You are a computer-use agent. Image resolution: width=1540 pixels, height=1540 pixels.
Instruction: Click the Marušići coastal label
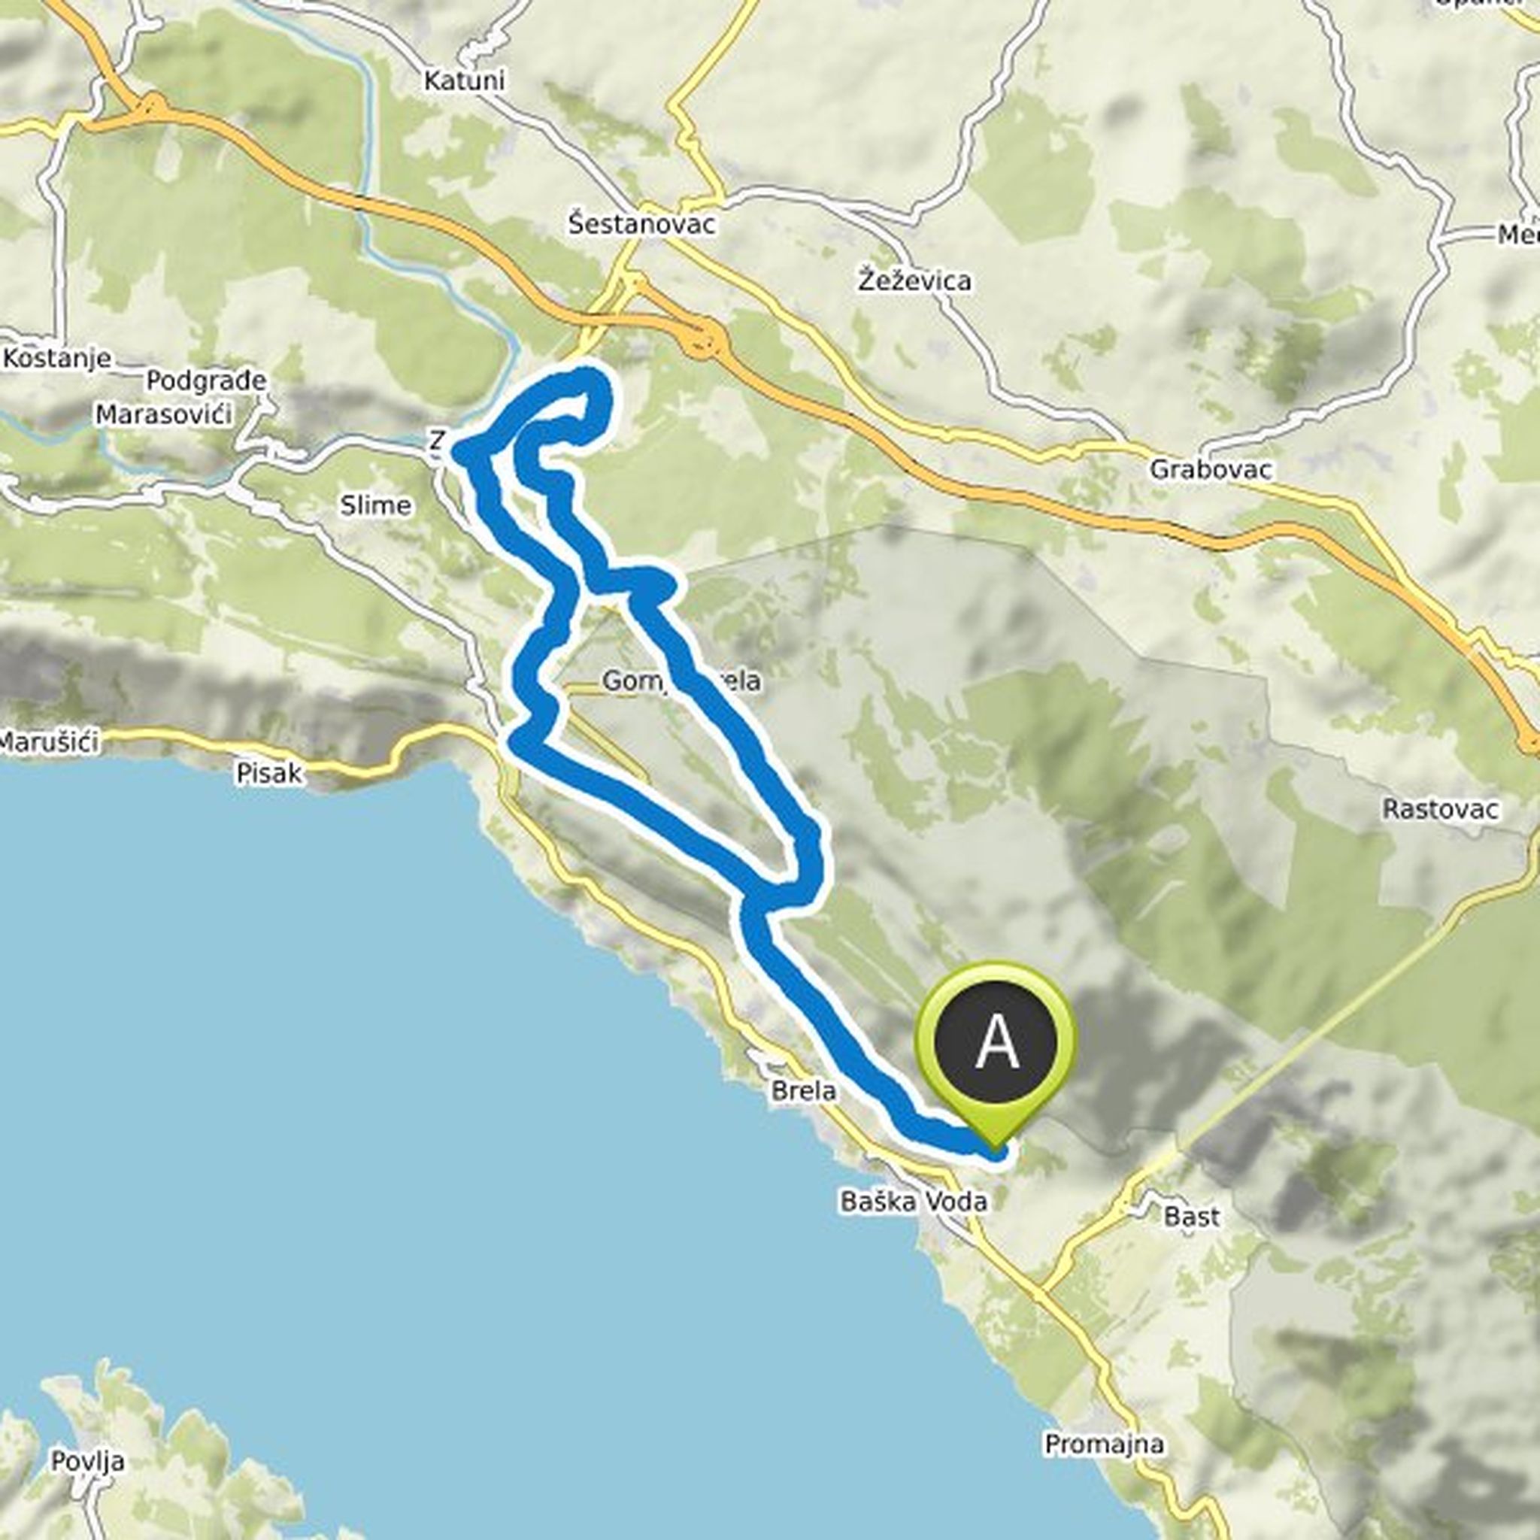(50, 742)
